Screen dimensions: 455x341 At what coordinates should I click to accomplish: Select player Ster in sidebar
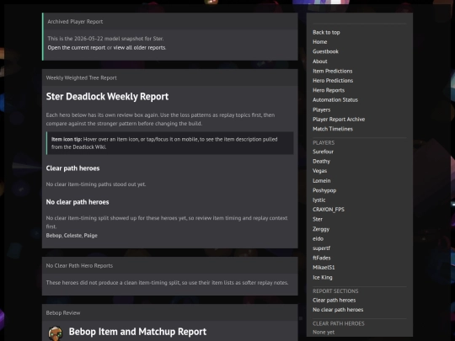click(x=318, y=219)
